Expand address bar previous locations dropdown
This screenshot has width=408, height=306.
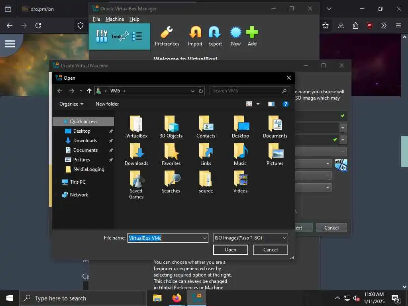click(x=193, y=91)
